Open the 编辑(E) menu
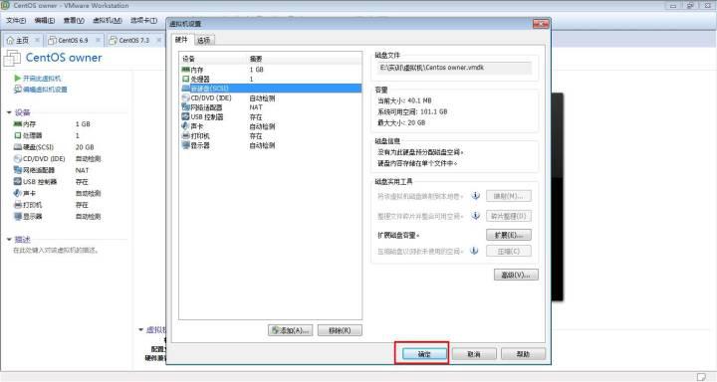Image resolution: width=717 pixels, height=382 pixels. point(45,21)
